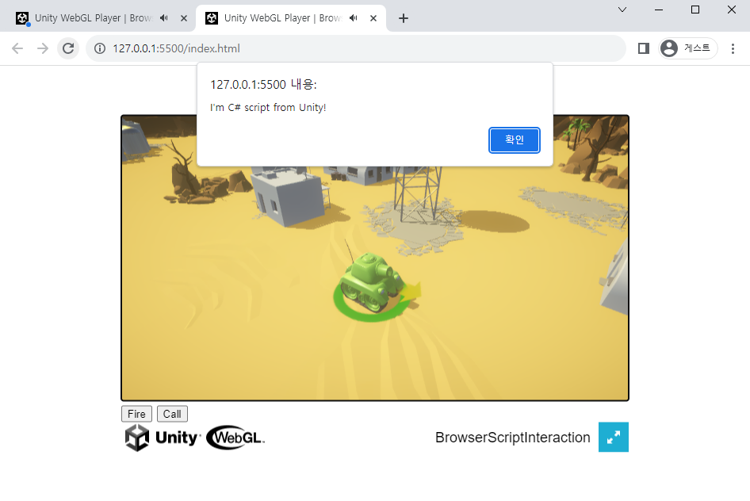
Task: Close the second Unity WebGL Player tab
Action: tap(373, 18)
